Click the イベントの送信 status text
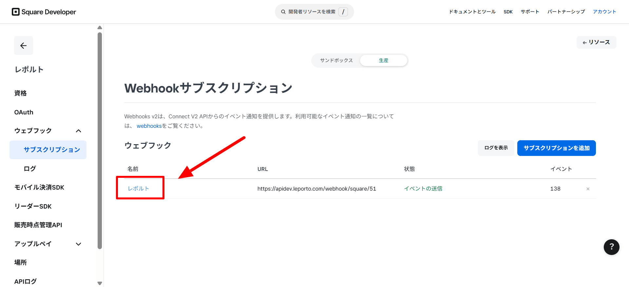This screenshot has width=629, height=287. pyautogui.click(x=423, y=189)
